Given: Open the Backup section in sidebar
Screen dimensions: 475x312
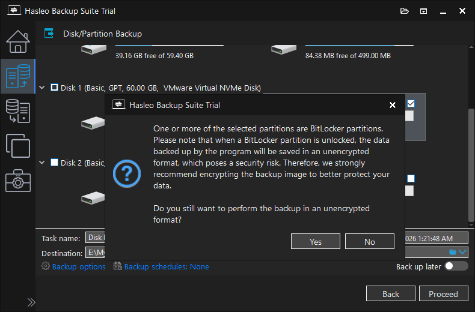Looking at the screenshot, I should pos(18,76).
